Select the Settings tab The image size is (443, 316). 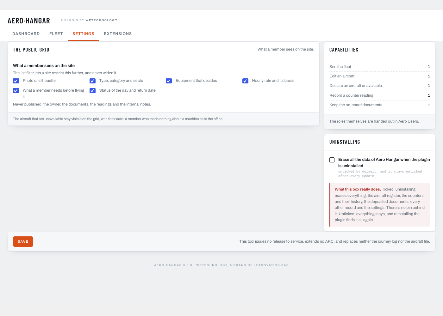click(x=83, y=34)
